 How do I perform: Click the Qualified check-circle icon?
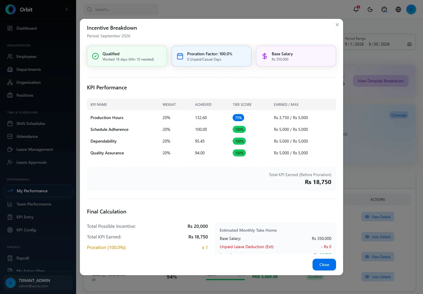point(95,56)
